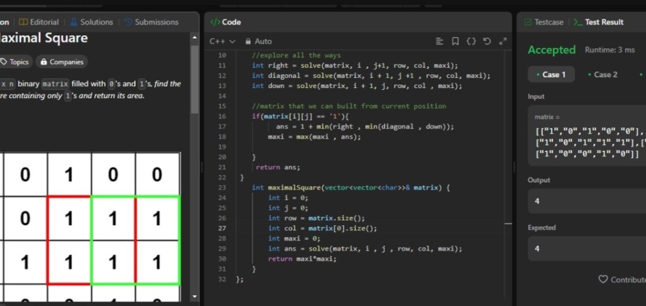Click the bookmark icon in editor toolbar
The height and width of the screenshot is (306, 646).
[455, 41]
